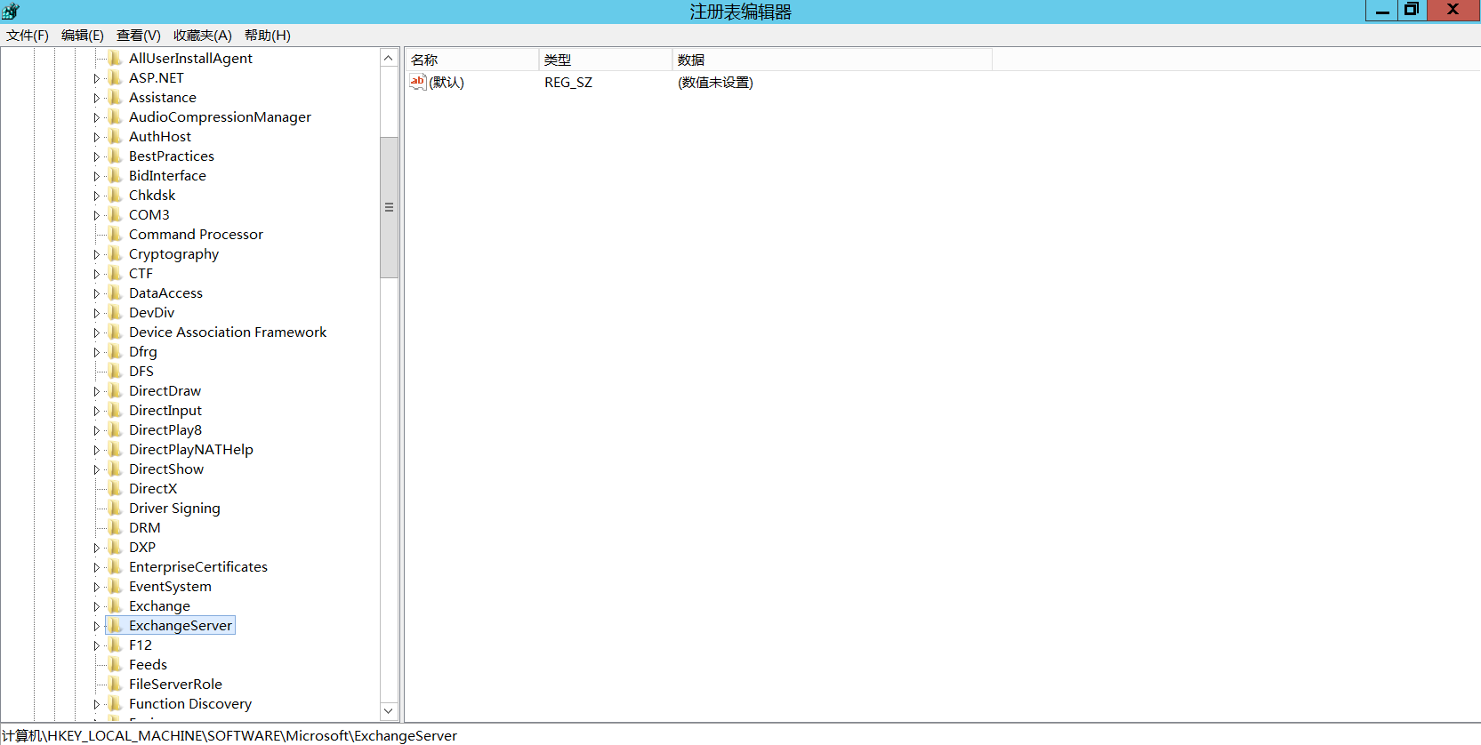Viewport: 1481px width, 745px height.
Task: Click the folder icon next to BidInterface
Action: tap(116, 176)
